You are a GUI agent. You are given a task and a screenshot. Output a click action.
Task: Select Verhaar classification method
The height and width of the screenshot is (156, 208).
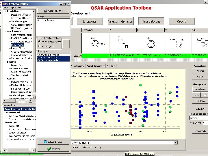tap(21, 58)
